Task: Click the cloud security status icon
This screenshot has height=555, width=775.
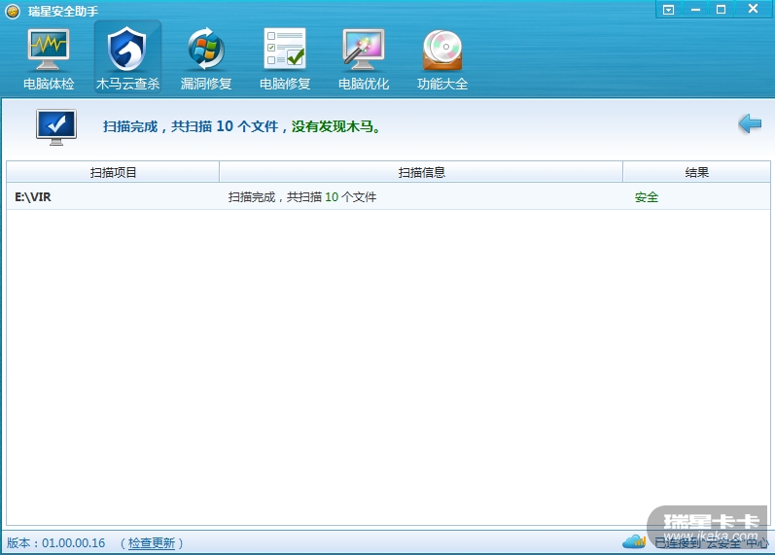Action: click(x=634, y=541)
